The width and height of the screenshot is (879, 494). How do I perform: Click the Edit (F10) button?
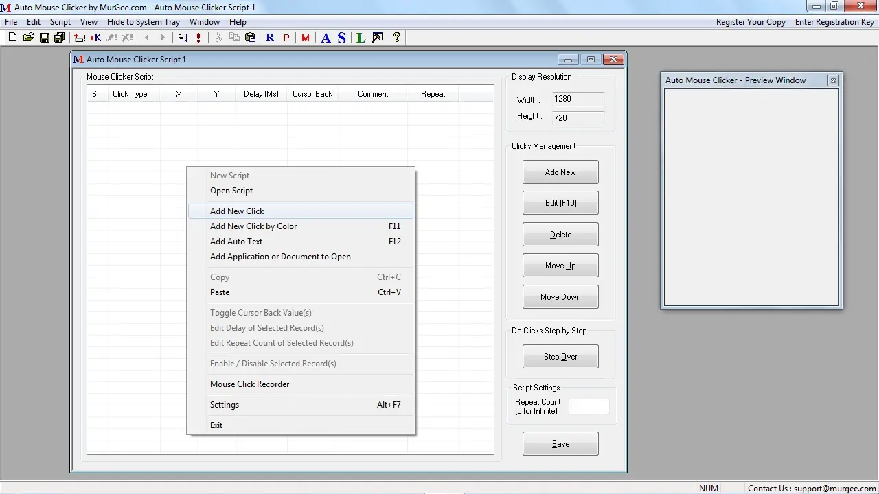(x=560, y=203)
